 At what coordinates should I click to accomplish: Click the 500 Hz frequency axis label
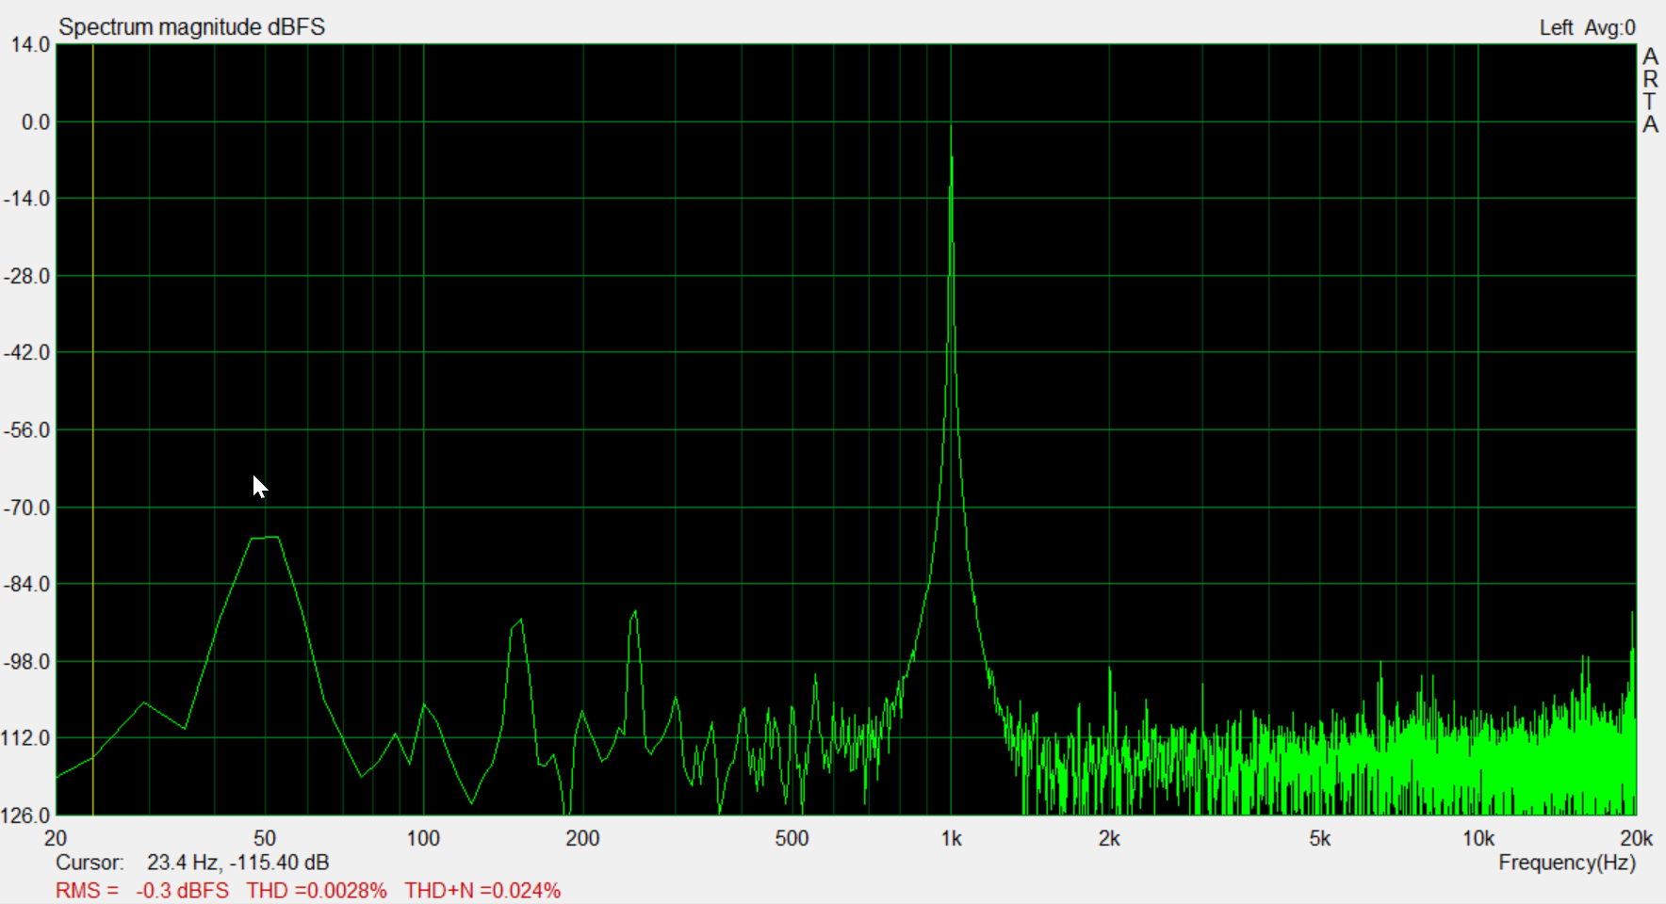pos(792,838)
